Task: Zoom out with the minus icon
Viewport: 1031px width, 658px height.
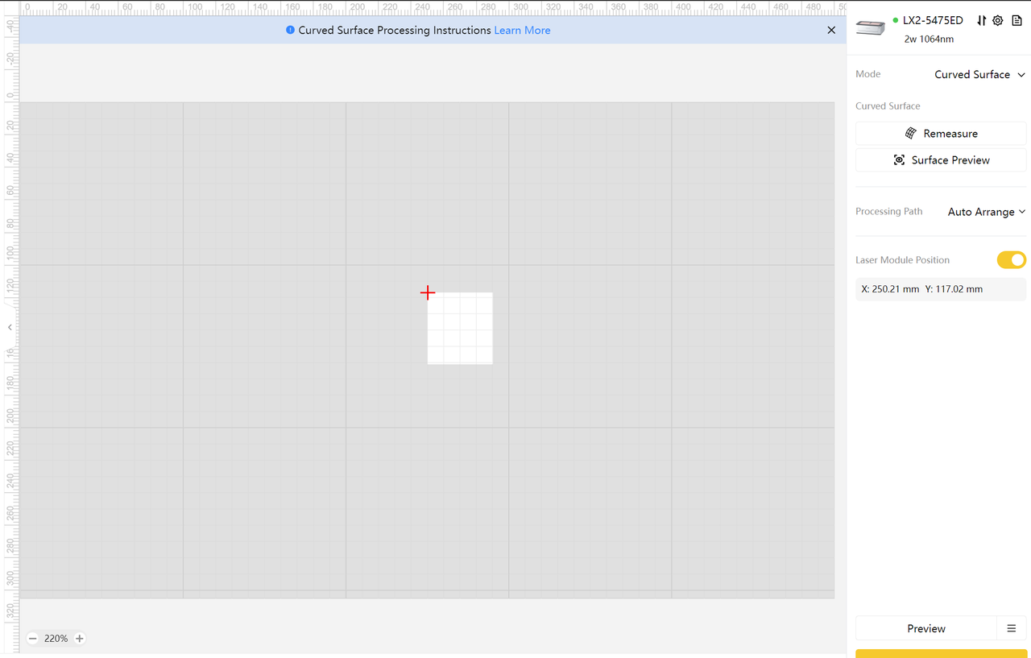Action: coord(33,638)
